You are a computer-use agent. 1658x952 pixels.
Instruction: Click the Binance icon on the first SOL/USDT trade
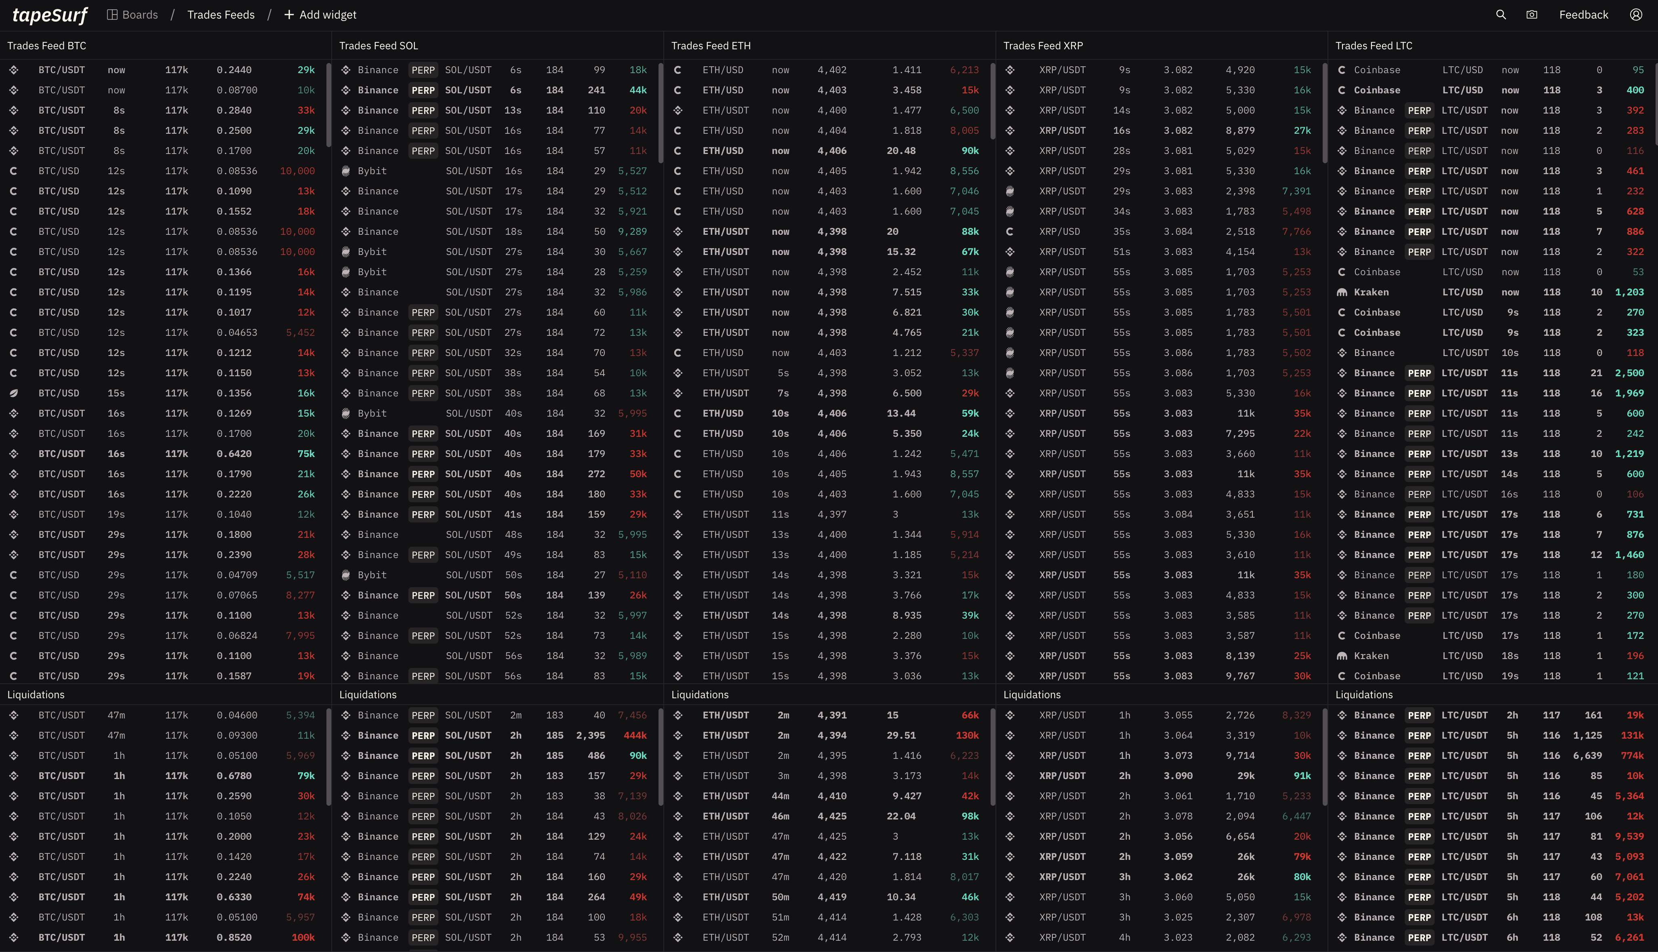point(346,70)
